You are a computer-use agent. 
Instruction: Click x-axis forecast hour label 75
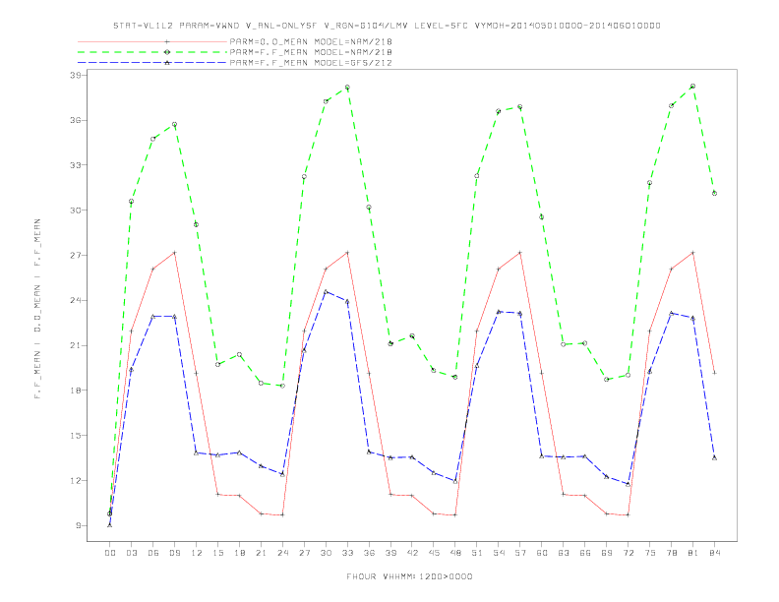pos(649,553)
